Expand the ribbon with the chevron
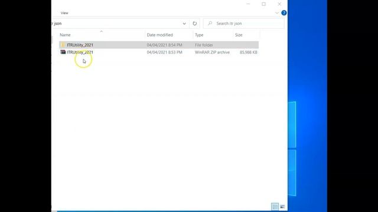The image size is (378, 212). click(x=277, y=13)
